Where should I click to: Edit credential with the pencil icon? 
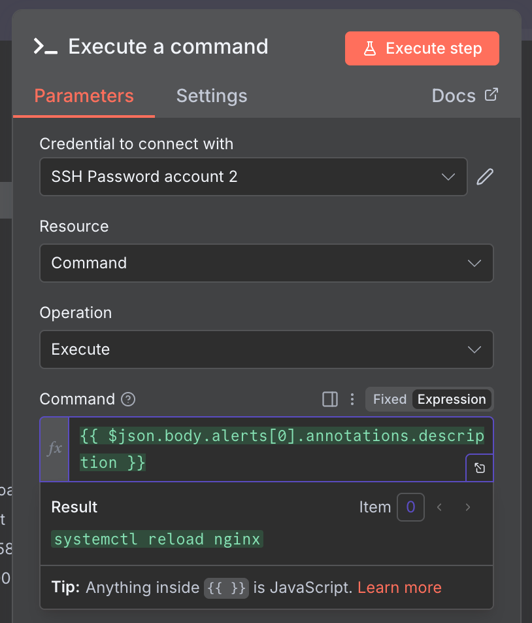[x=485, y=177]
